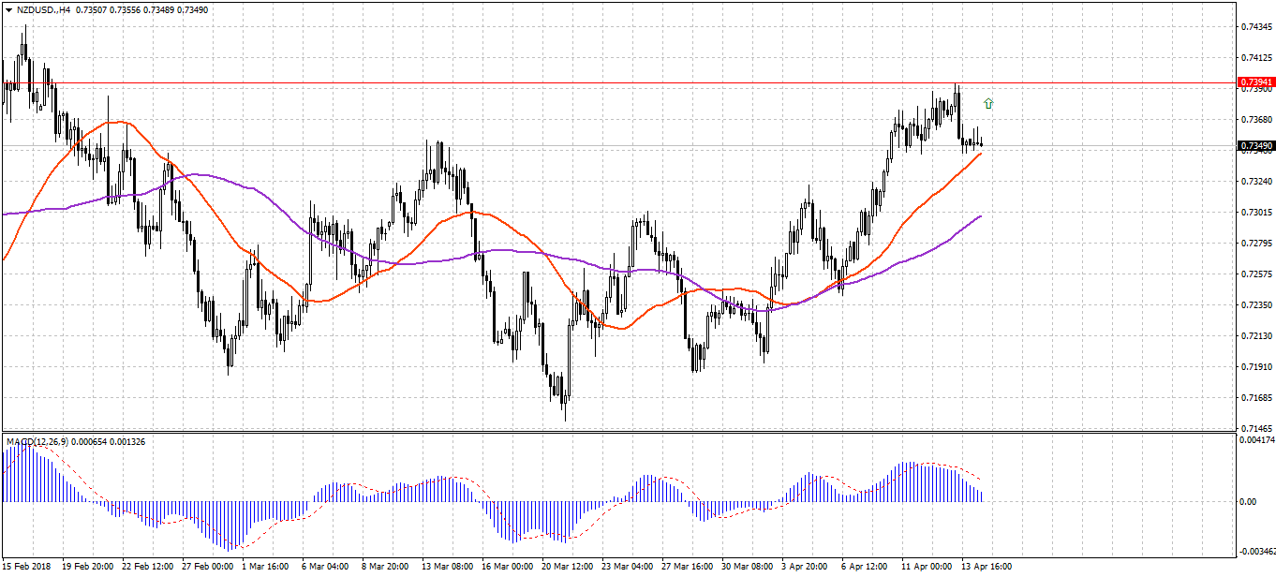Click the MACD histogram bars near 11 Apr
The height and width of the screenshot is (577, 1276).
click(x=913, y=482)
